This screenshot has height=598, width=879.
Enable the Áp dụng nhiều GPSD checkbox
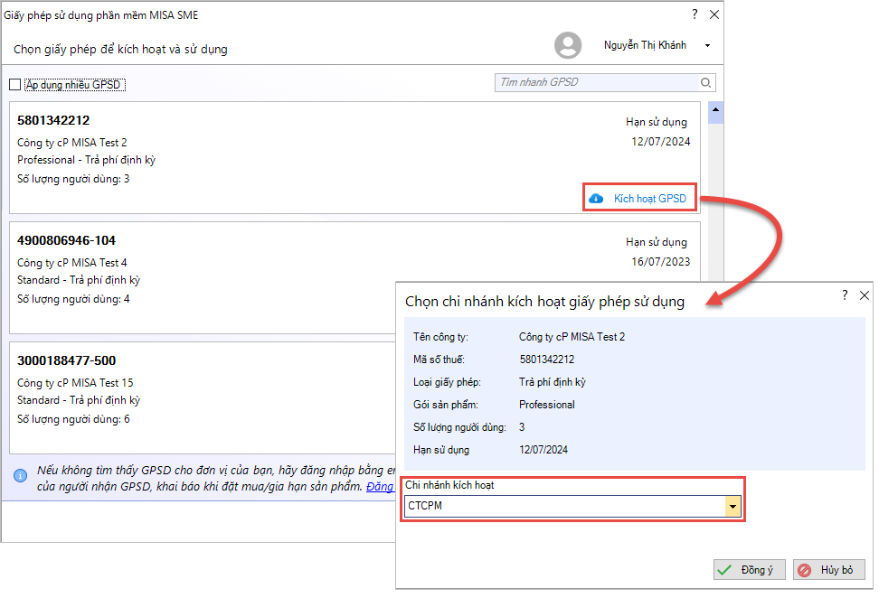point(14,85)
